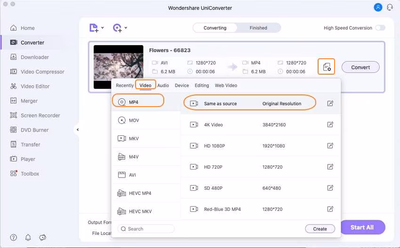Viewport: 400px width, 248px height.
Task: Switch to the Audio tab
Action: tap(163, 85)
